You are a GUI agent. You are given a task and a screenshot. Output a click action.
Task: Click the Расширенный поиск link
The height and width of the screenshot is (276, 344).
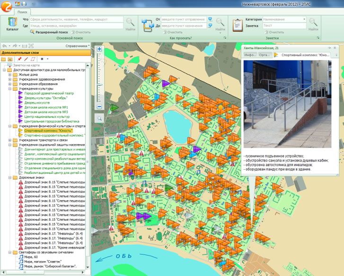pyautogui.click(x=52, y=32)
